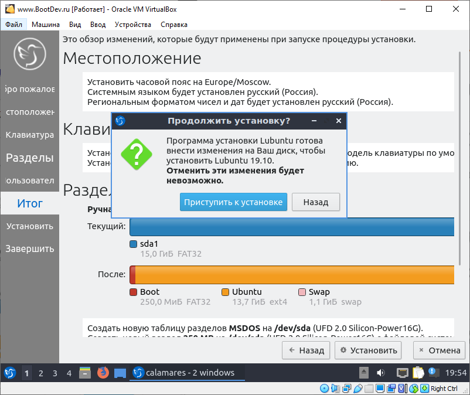
Task: Click the green question mark dialog icon
Action: tap(137, 154)
